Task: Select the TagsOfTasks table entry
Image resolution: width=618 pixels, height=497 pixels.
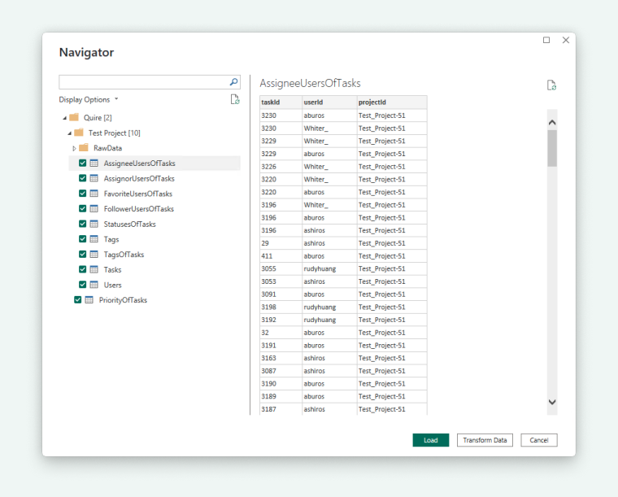Action: click(124, 255)
